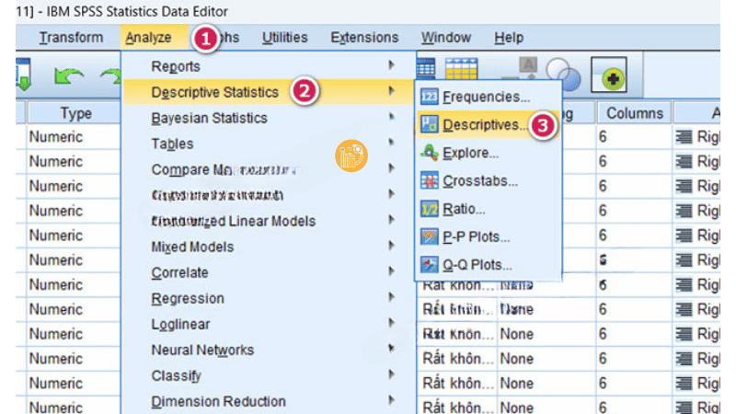Open the Extensions menu
Viewport: 736px width, 414px height.
pos(364,38)
